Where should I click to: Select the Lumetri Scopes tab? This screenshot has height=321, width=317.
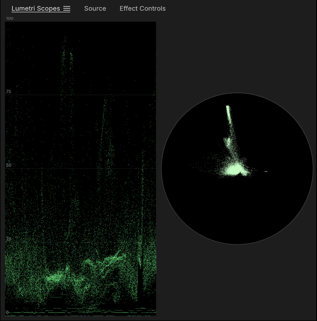point(36,9)
